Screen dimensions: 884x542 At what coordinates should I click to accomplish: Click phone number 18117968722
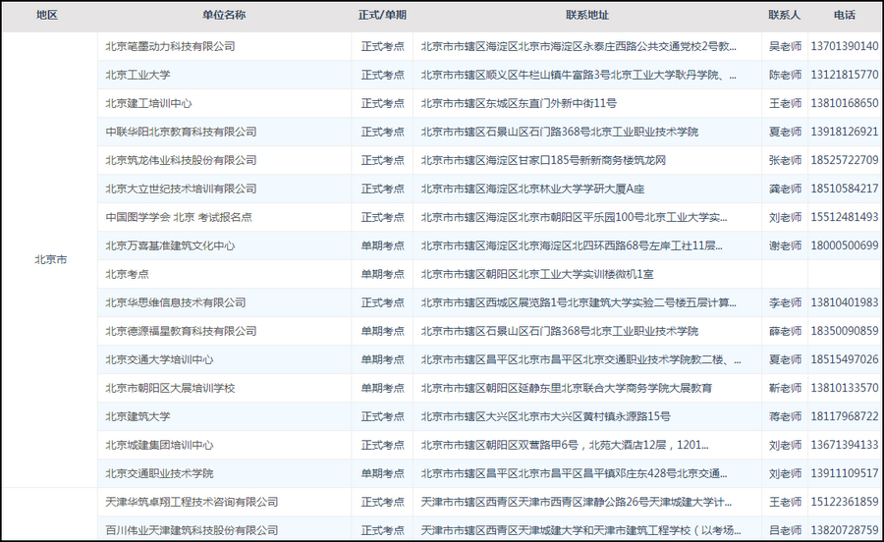point(845,416)
